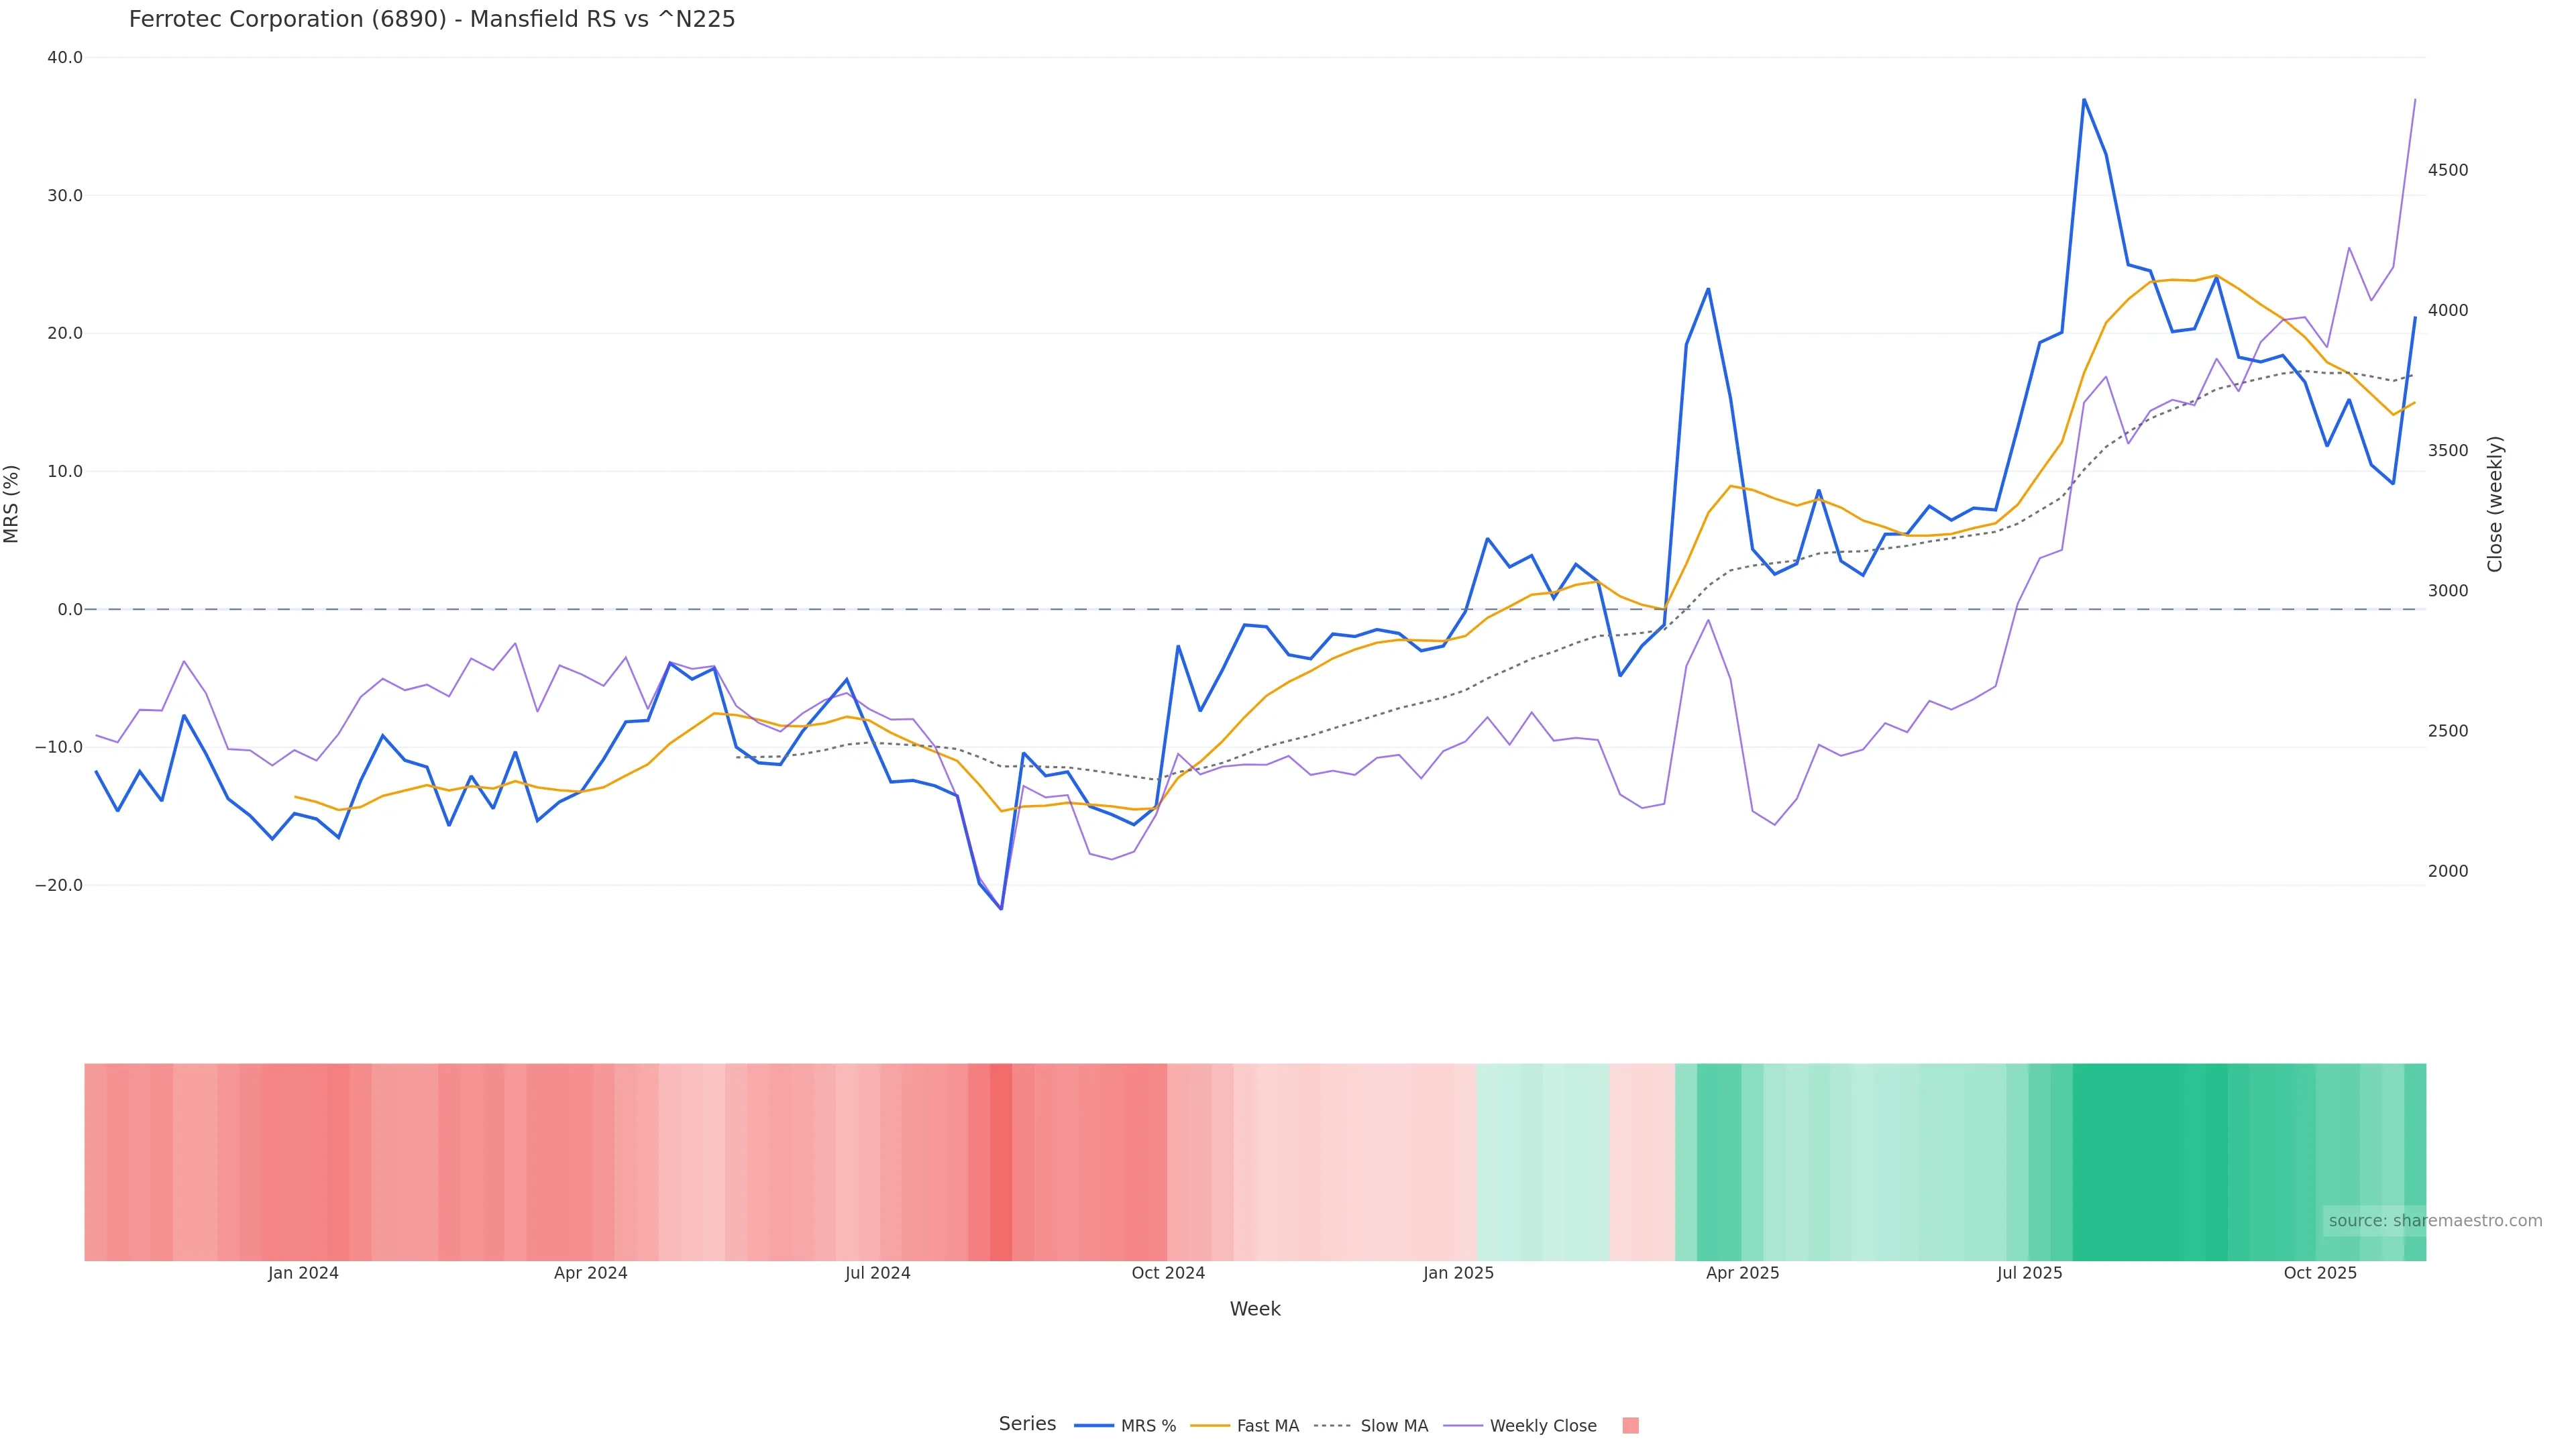
Task: Click the chart title Ferrotec Corporation (6890)
Action: coord(432,20)
